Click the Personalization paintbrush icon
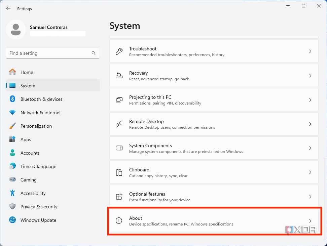 tap(12, 126)
